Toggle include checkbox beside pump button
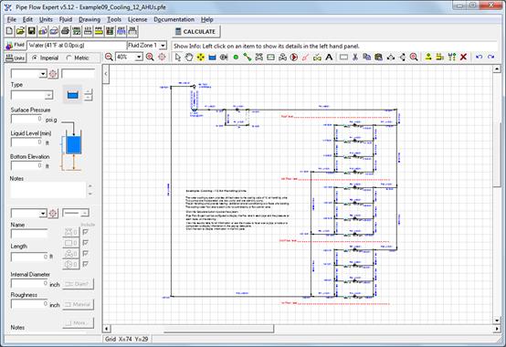The image size is (506, 347). (x=86, y=264)
